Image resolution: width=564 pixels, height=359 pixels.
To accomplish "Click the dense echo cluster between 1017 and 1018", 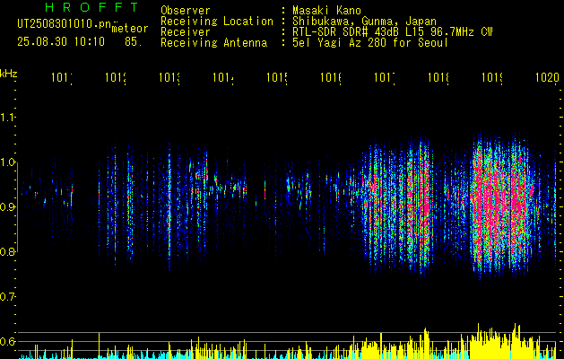I will click(395, 206).
